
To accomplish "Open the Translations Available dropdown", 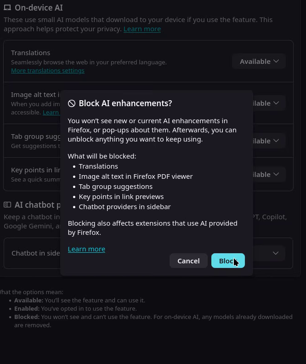I will 259,61.
